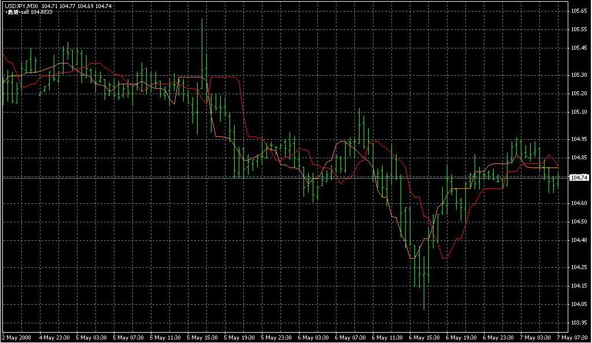Select the 104.95 level on price axis
The height and width of the screenshot is (343, 592).
point(579,139)
